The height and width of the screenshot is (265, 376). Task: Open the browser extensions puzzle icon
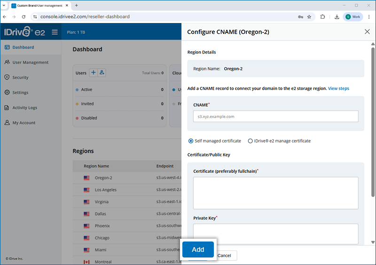point(323,17)
